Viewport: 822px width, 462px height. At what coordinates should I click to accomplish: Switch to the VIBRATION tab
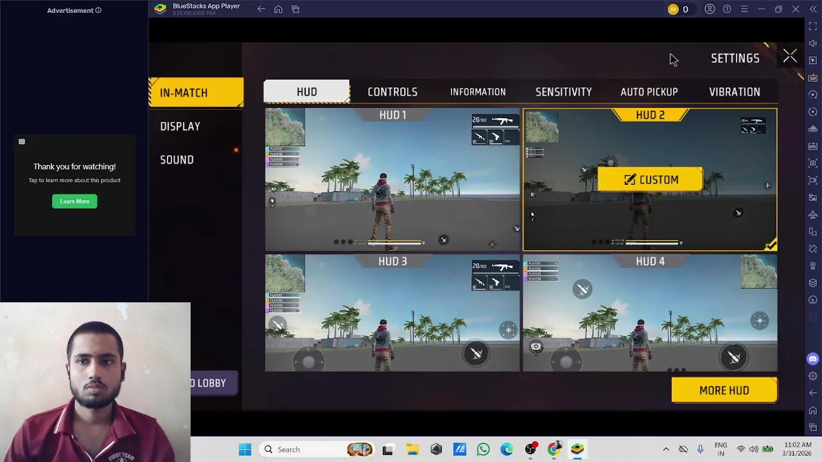click(735, 92)
